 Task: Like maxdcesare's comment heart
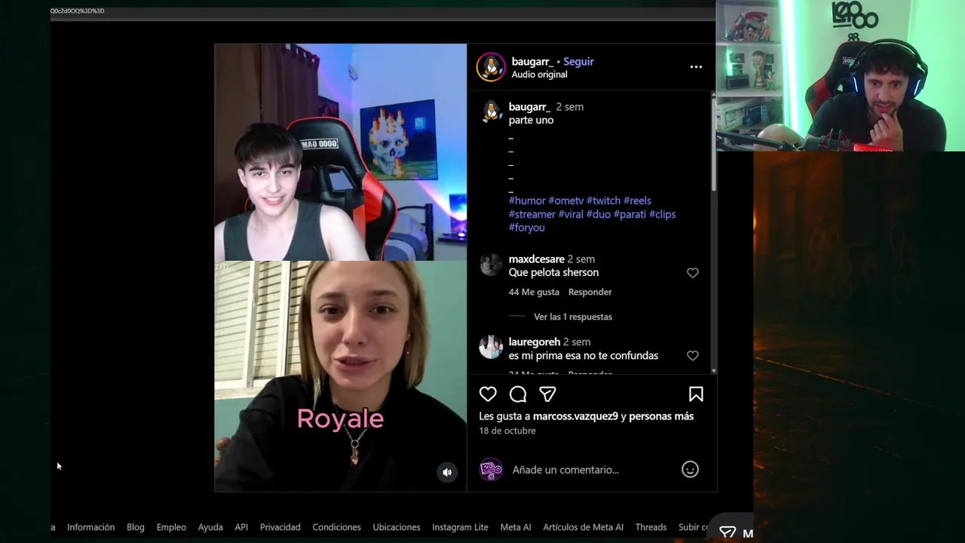693,273
